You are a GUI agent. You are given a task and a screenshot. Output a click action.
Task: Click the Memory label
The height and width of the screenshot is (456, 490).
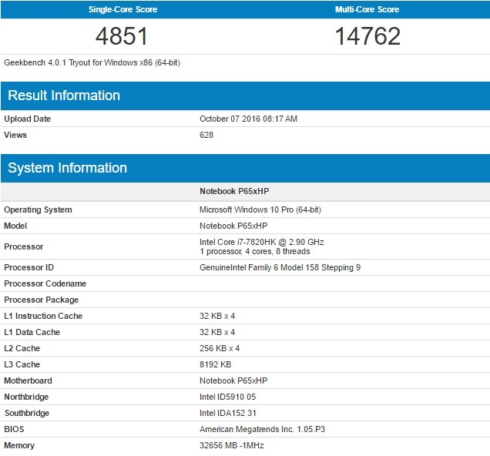coord(19,445)
